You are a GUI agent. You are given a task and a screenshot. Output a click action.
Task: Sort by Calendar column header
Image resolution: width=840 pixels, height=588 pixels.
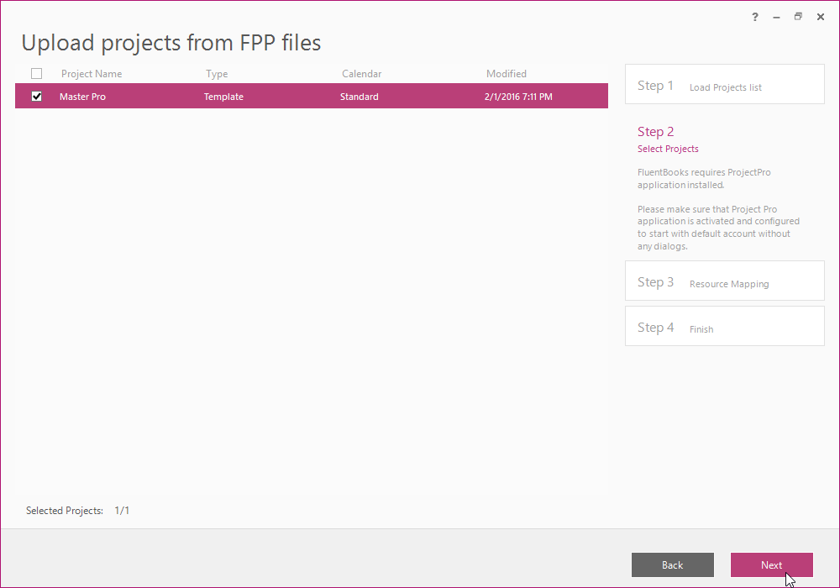coord(361,74)
